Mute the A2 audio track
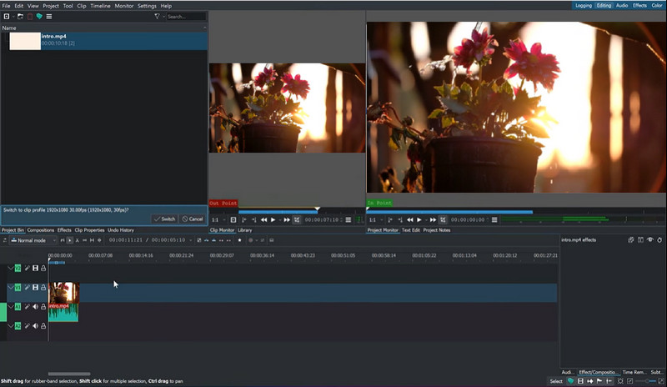The width and height of the screenshot is (667, 387). click(x=35, y=325)
